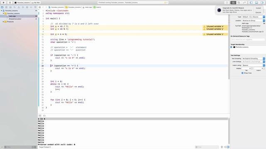This screenshot has height=149, width=266.
Task: Open the related items grid icon
Action: click(x=40, y=7)
